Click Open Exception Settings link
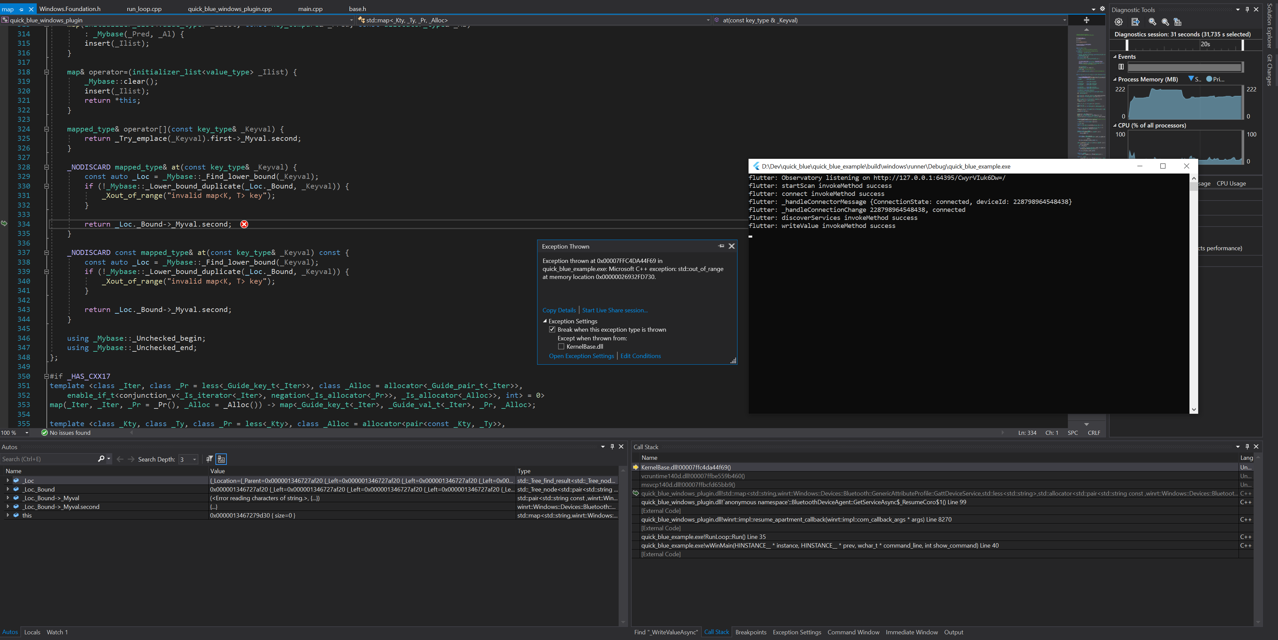Screen dimensions: 1278x640 [582, 355]
